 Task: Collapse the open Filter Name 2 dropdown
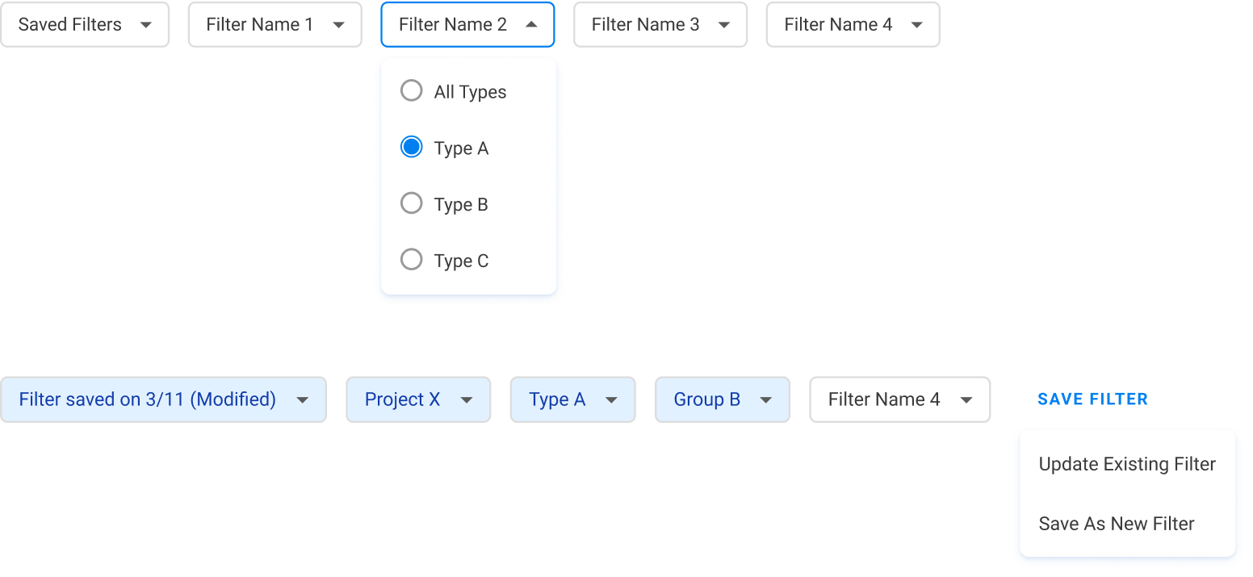click(467, 25)
